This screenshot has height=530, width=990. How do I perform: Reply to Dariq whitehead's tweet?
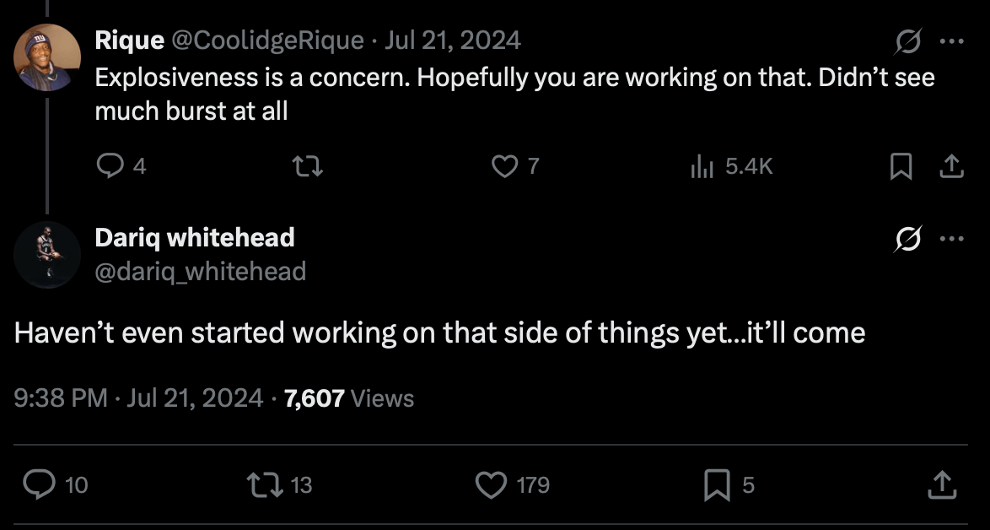click(39, 484)
